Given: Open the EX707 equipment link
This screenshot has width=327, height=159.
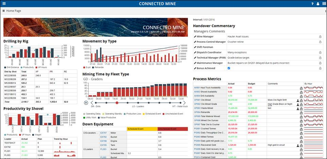Looking at the screenshot, I should pos(104,133).
